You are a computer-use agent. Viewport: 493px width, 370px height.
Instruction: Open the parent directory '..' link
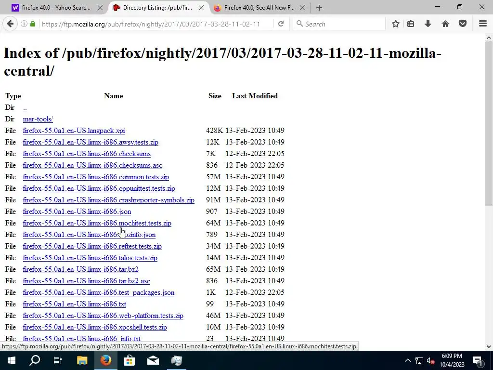25,108
